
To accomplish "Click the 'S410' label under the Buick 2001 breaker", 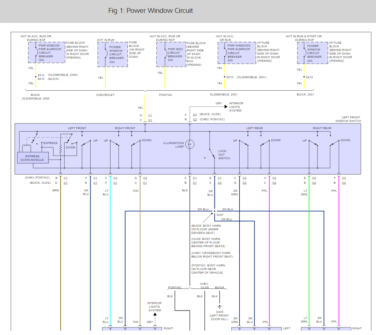I will tap(309, 77).
